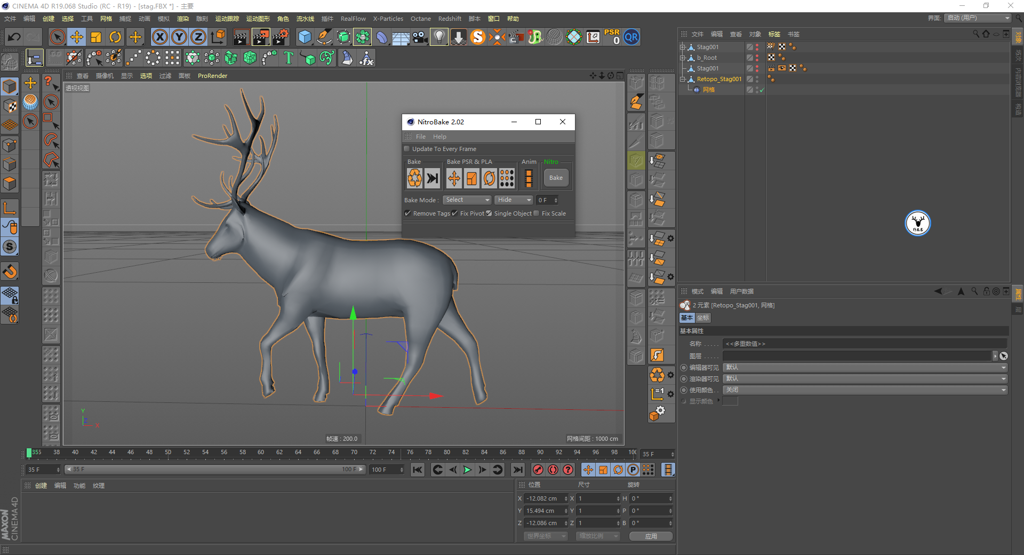Screen dimensions: 1024x555
Task: Toggle Remove Tags checkbox
Action: tap(407, 213)
